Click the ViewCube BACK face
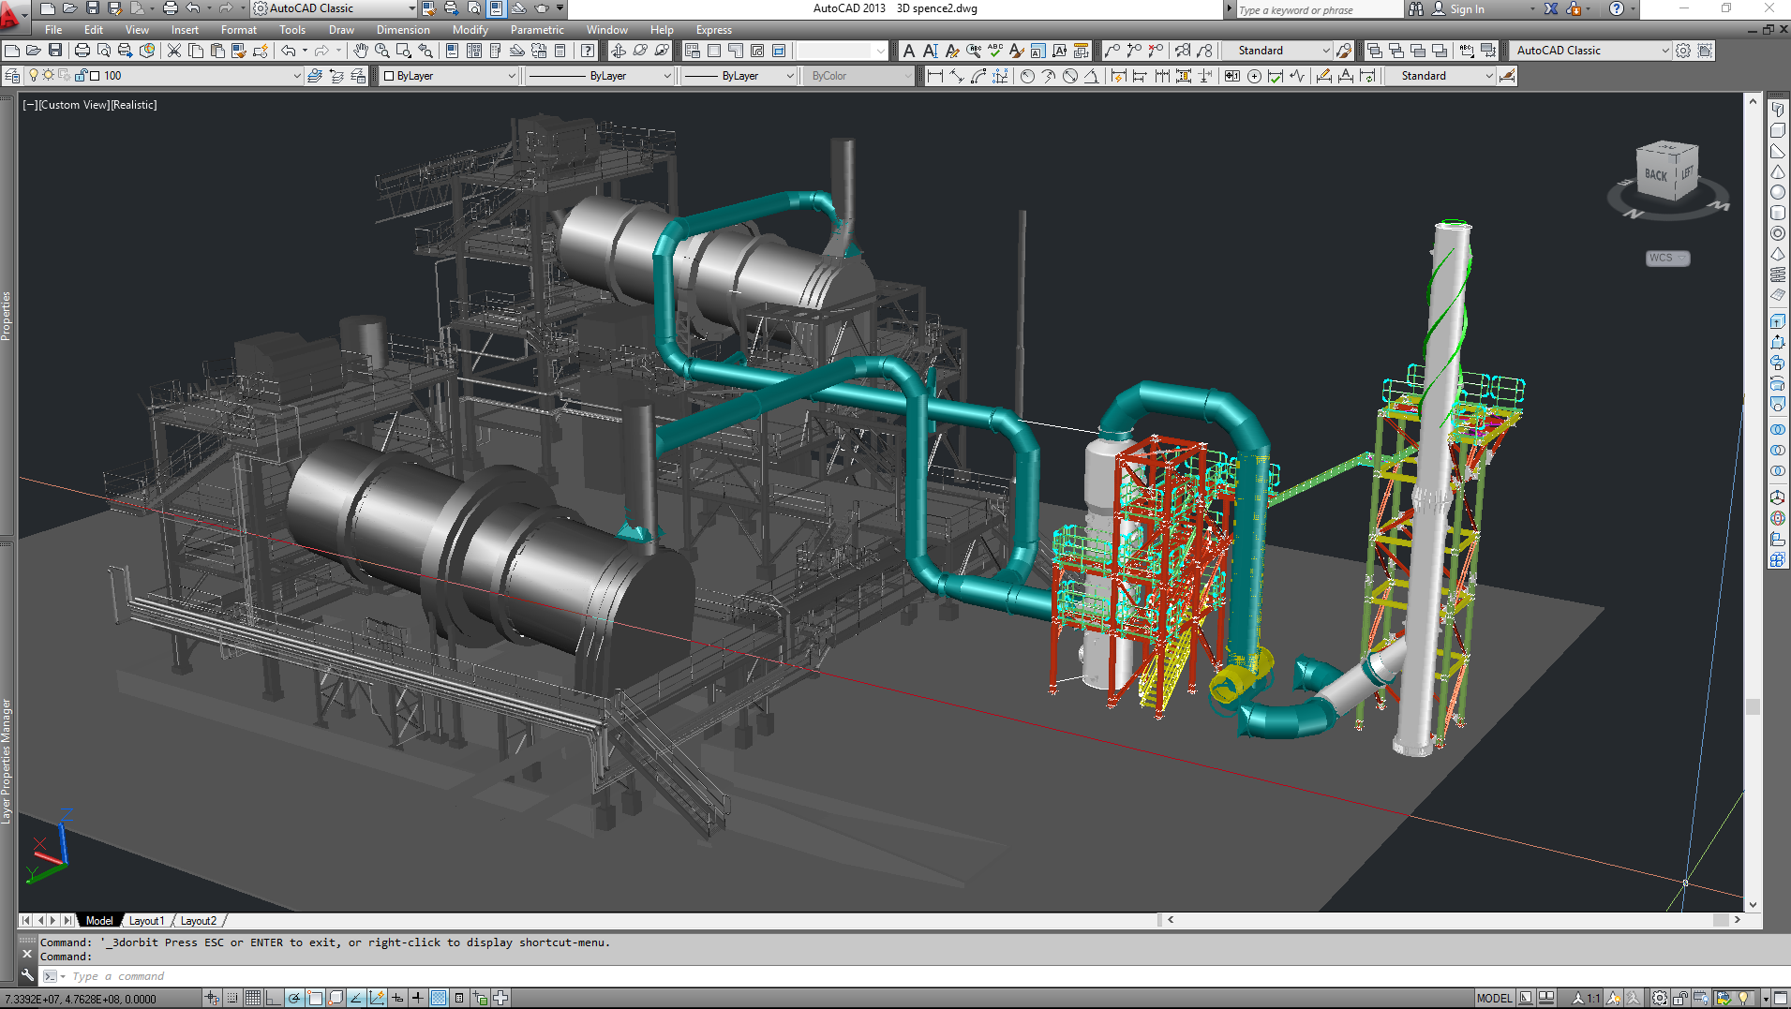The width and height of the screenshot is (1791, 1009). tap(1655, 175)
